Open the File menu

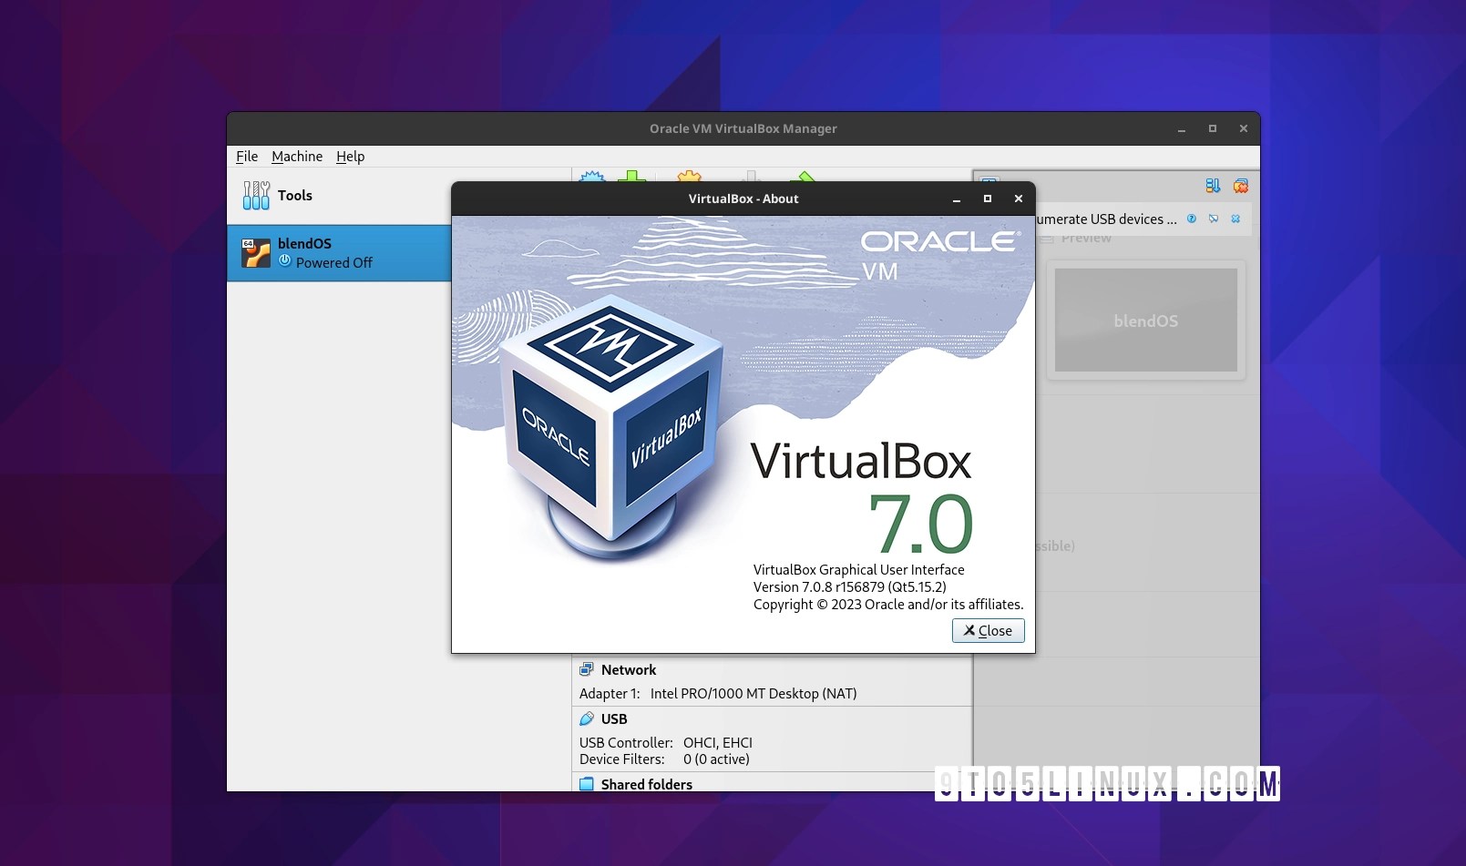(246, 156)
